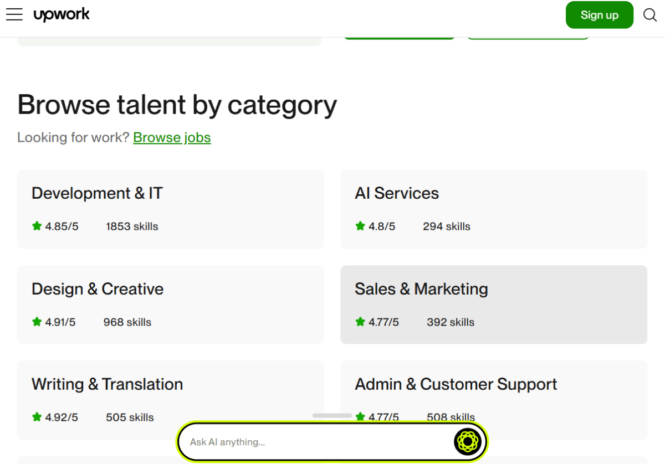Click the Sign up button
Viewport: 665px width, 464px height.
point(599,15)
